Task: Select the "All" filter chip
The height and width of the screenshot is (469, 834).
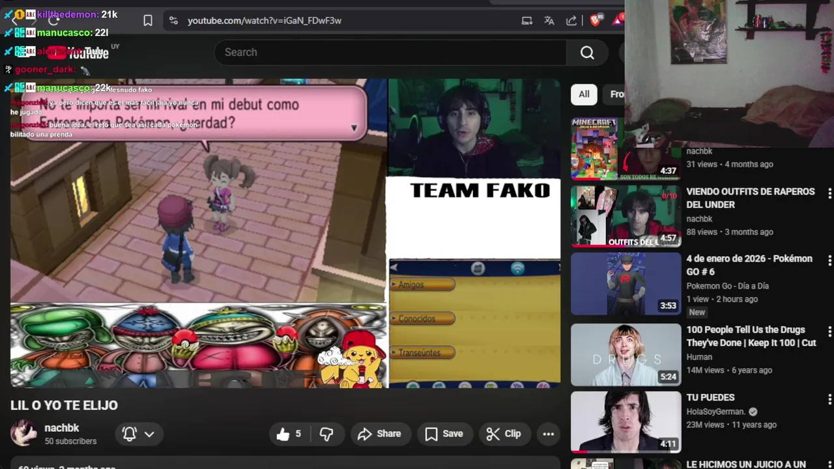Action: tap(584, 94)
